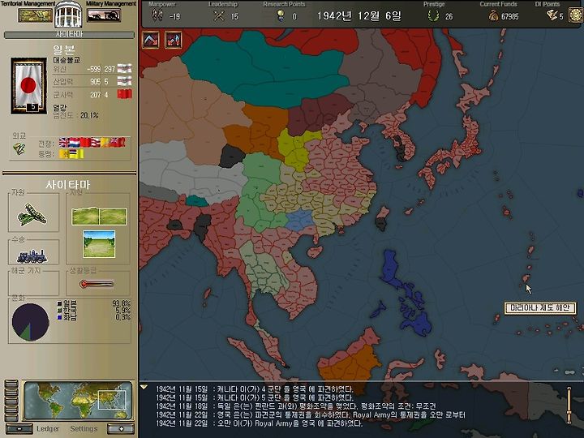
Task: Click the large Japan flag portrait
Action: point(28,86)
